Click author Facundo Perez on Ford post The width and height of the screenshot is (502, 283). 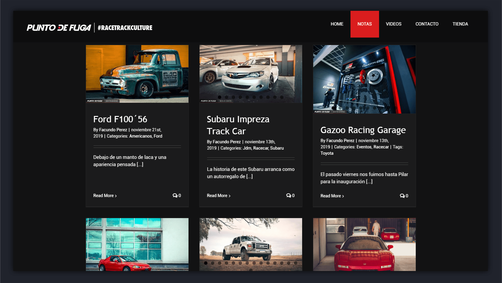(x=113, y=130)
